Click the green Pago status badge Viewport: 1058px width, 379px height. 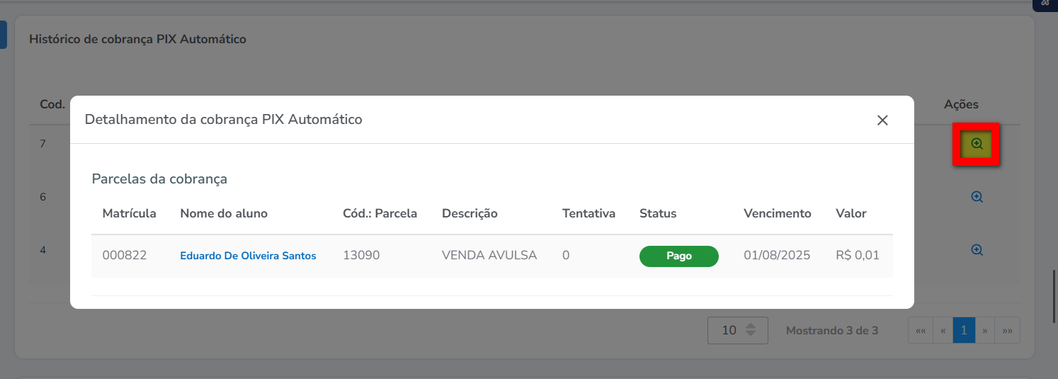pos(678,256)
